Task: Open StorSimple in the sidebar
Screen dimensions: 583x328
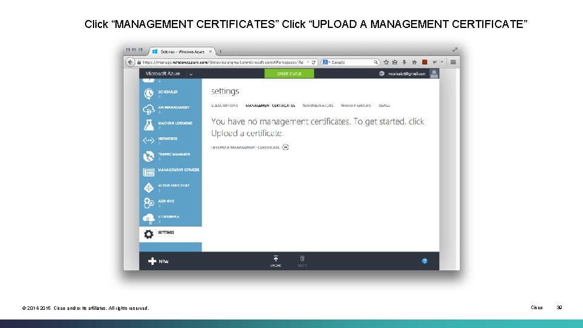Action: 170,218
